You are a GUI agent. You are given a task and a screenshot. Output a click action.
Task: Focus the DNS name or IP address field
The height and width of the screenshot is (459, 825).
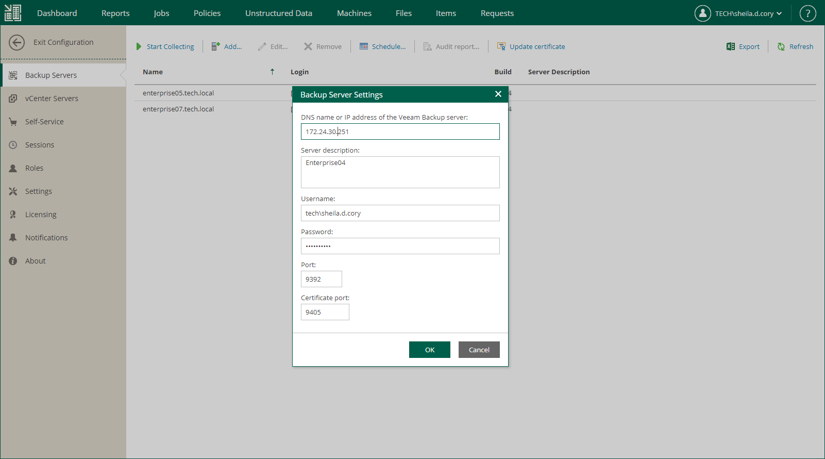(x=400, y=132)
